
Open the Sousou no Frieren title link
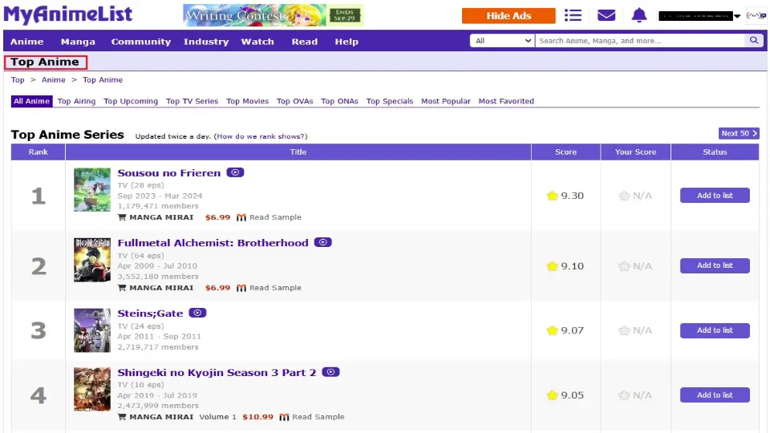[x=169, y=173]
